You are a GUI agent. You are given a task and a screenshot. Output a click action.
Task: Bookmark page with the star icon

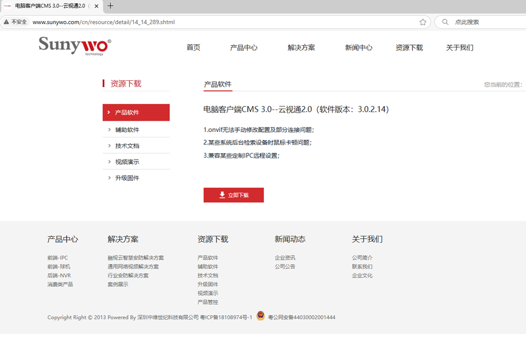(423, 22)
